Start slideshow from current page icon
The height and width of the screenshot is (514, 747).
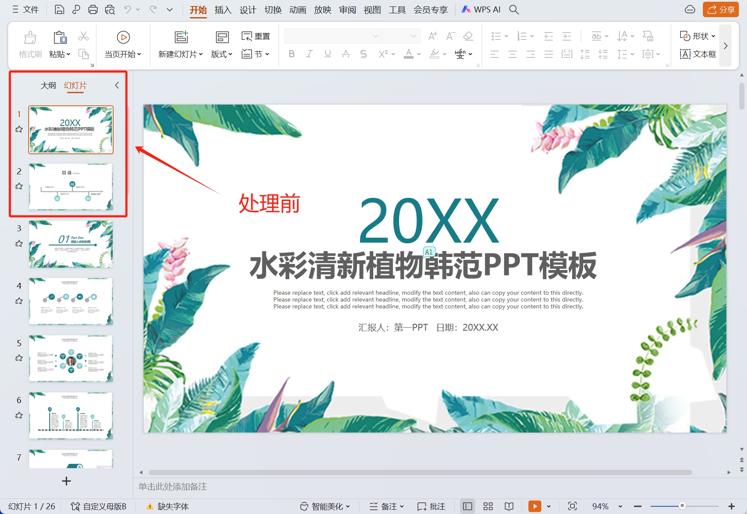123,38
